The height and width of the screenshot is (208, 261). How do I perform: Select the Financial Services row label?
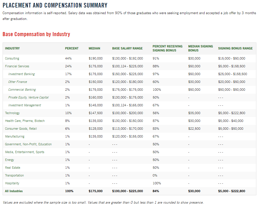click(x=17, y=66)
